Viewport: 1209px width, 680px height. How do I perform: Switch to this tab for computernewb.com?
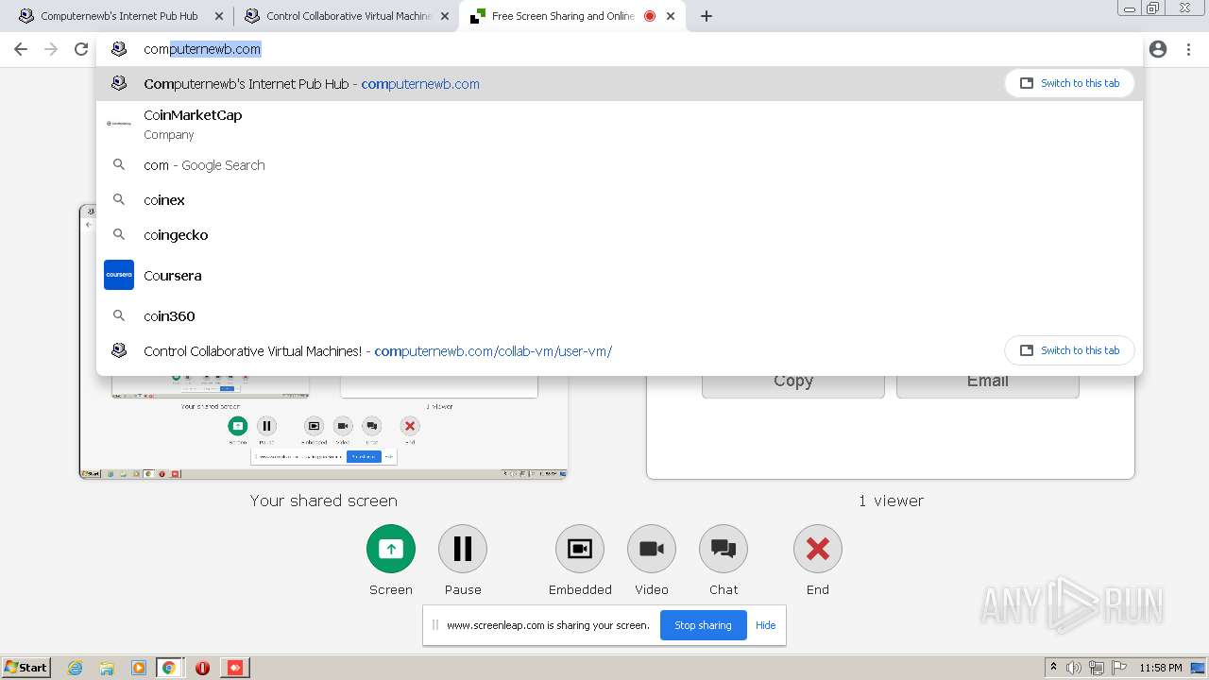click(x=1069, y=83)
